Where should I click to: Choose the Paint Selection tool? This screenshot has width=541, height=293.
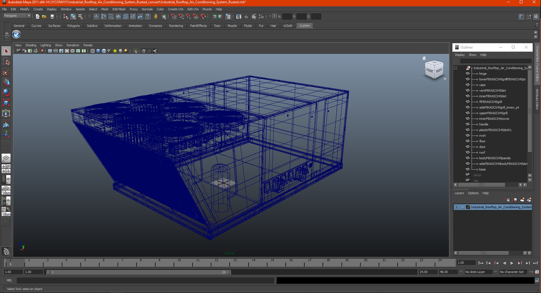pyautogui.click(x=6, y=72)
